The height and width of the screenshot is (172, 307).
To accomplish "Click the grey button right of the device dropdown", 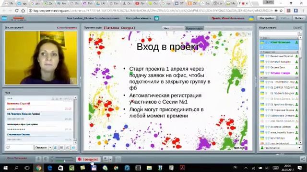I will 118,159.
